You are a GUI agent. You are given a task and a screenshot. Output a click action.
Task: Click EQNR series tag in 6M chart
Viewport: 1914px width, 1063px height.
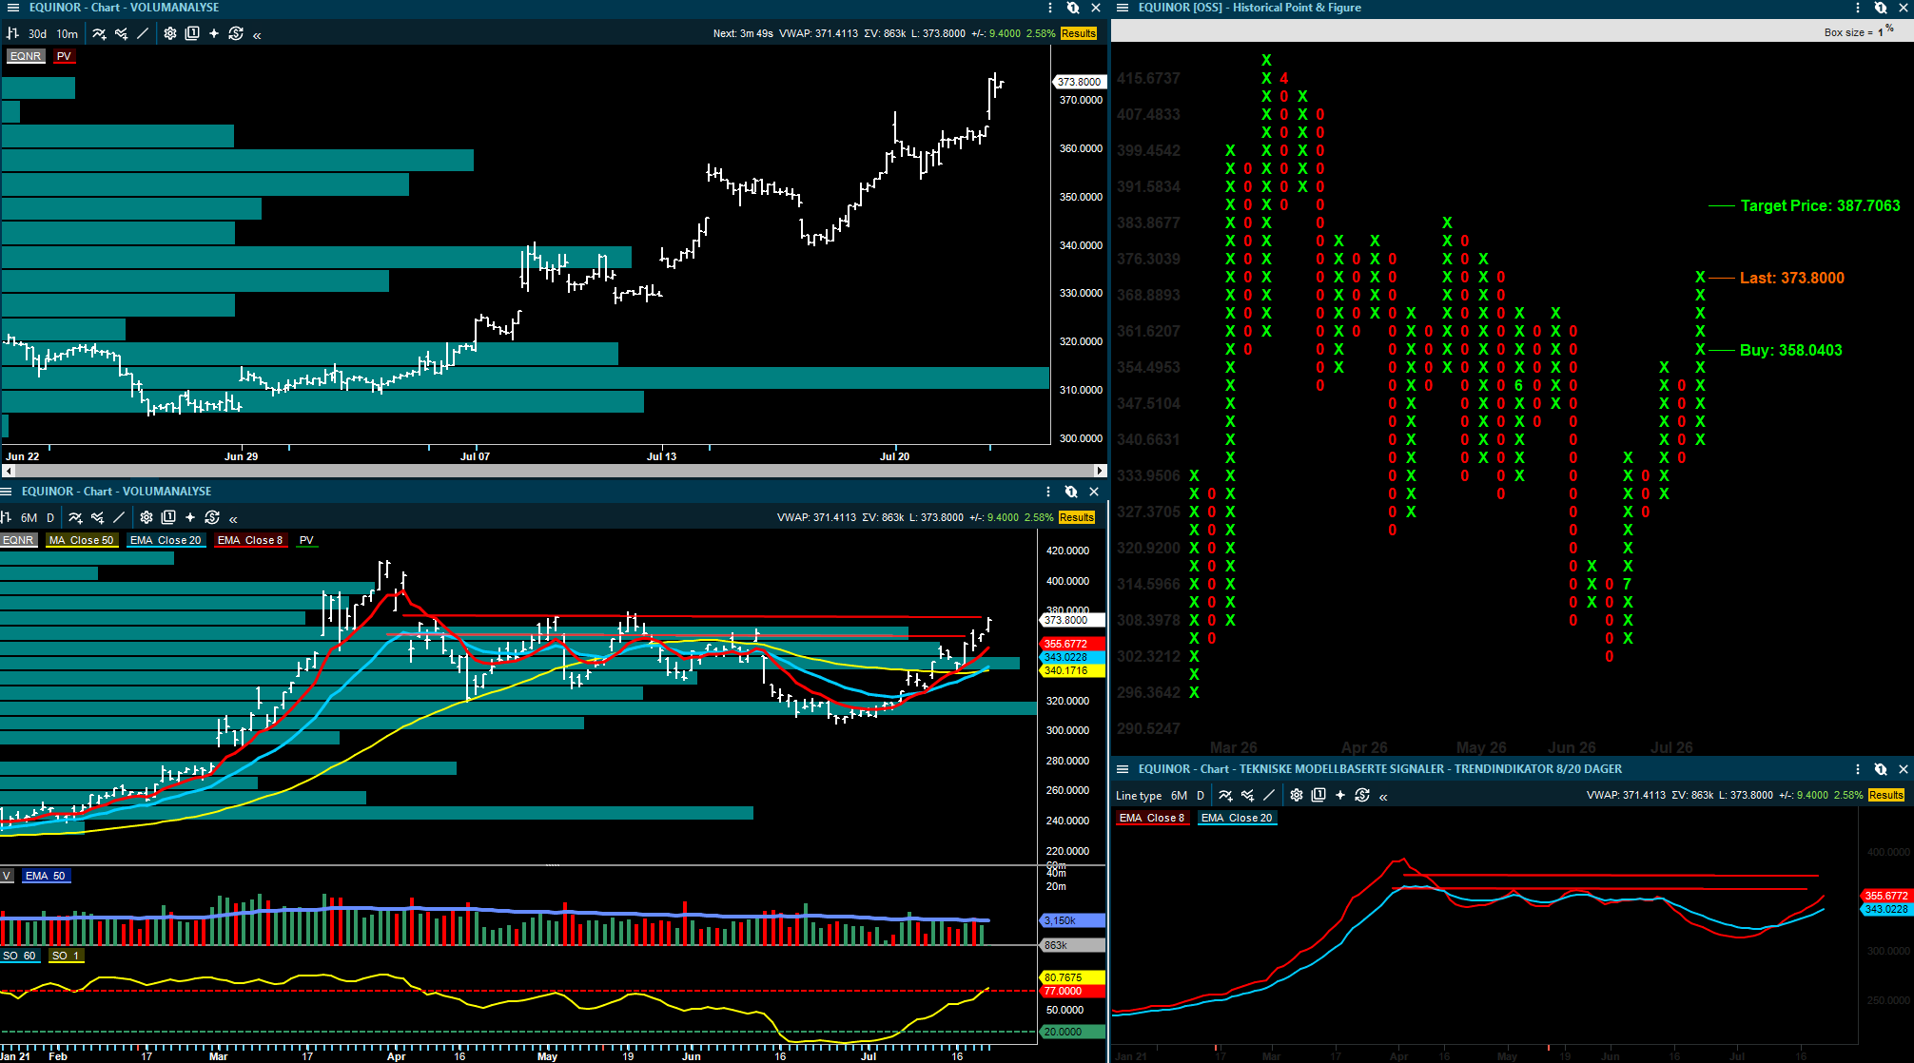tap(18, 540)
